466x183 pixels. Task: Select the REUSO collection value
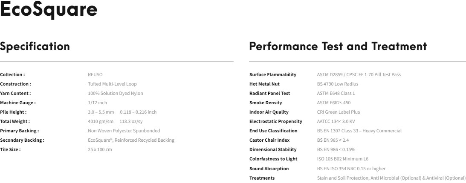[x=95, y=74]
